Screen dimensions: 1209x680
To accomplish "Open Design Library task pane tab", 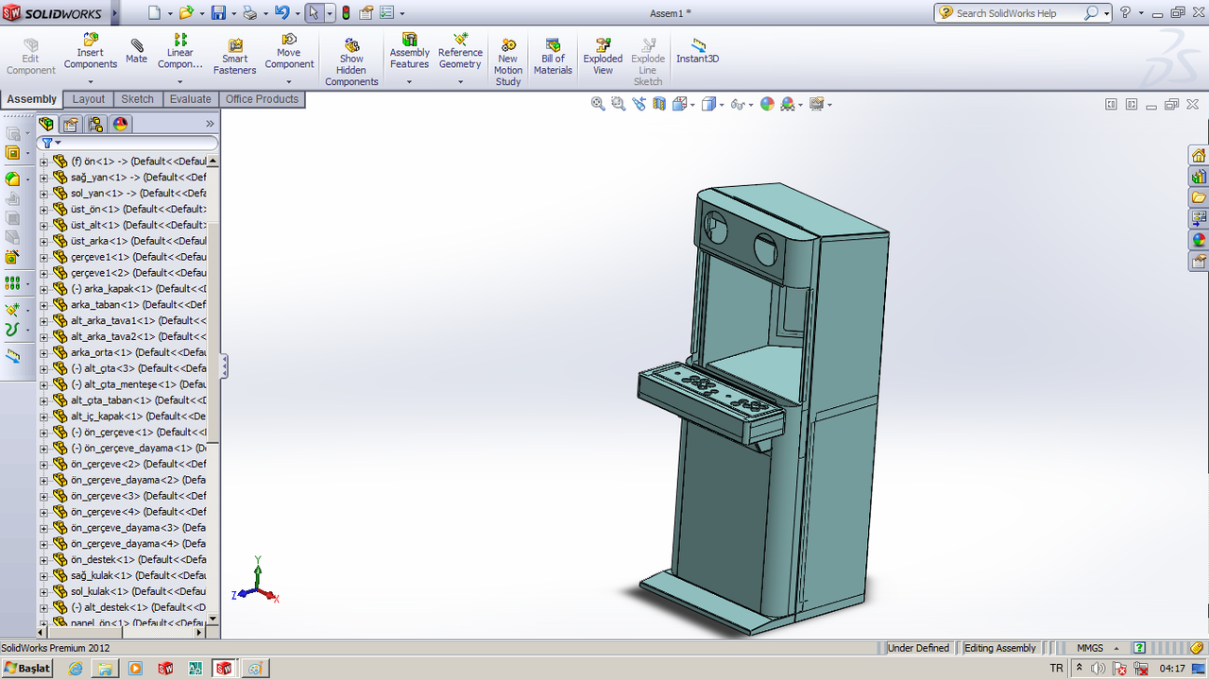I will coord(1199,177).
